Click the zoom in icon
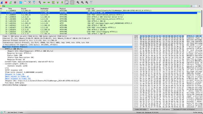 click(78, 2)
